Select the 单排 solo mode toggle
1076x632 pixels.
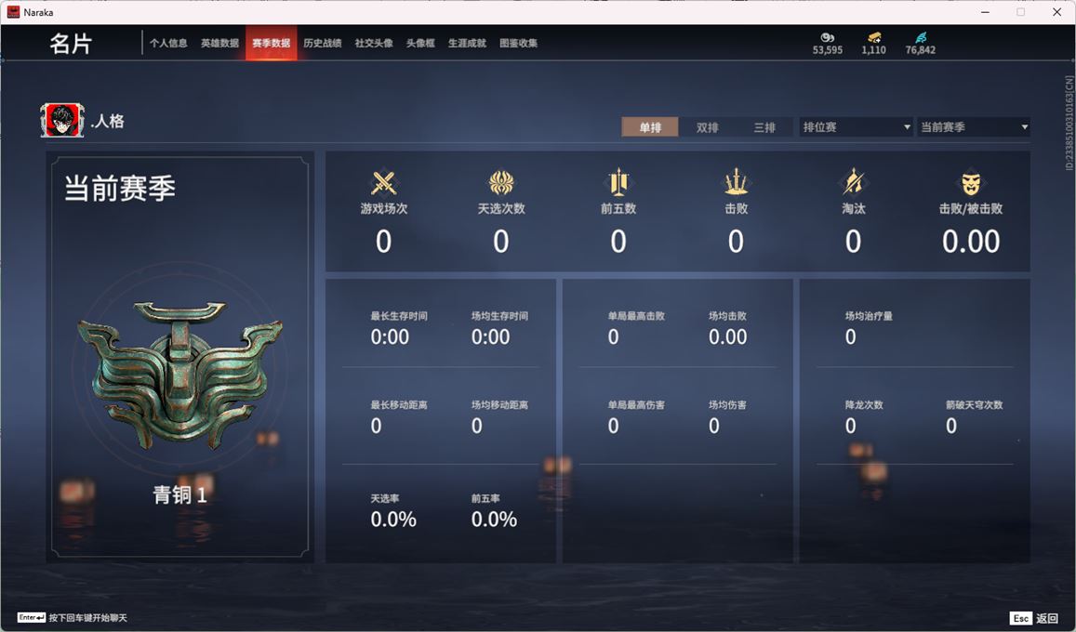(x=650, y=126)
